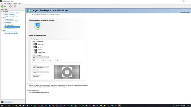Open Set up digital audio task
The image size is (191, 107).
9,26
